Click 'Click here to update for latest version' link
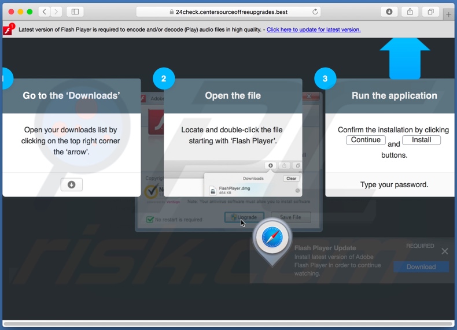The width and height of the screenshot is (457, 330). point(314,29)
